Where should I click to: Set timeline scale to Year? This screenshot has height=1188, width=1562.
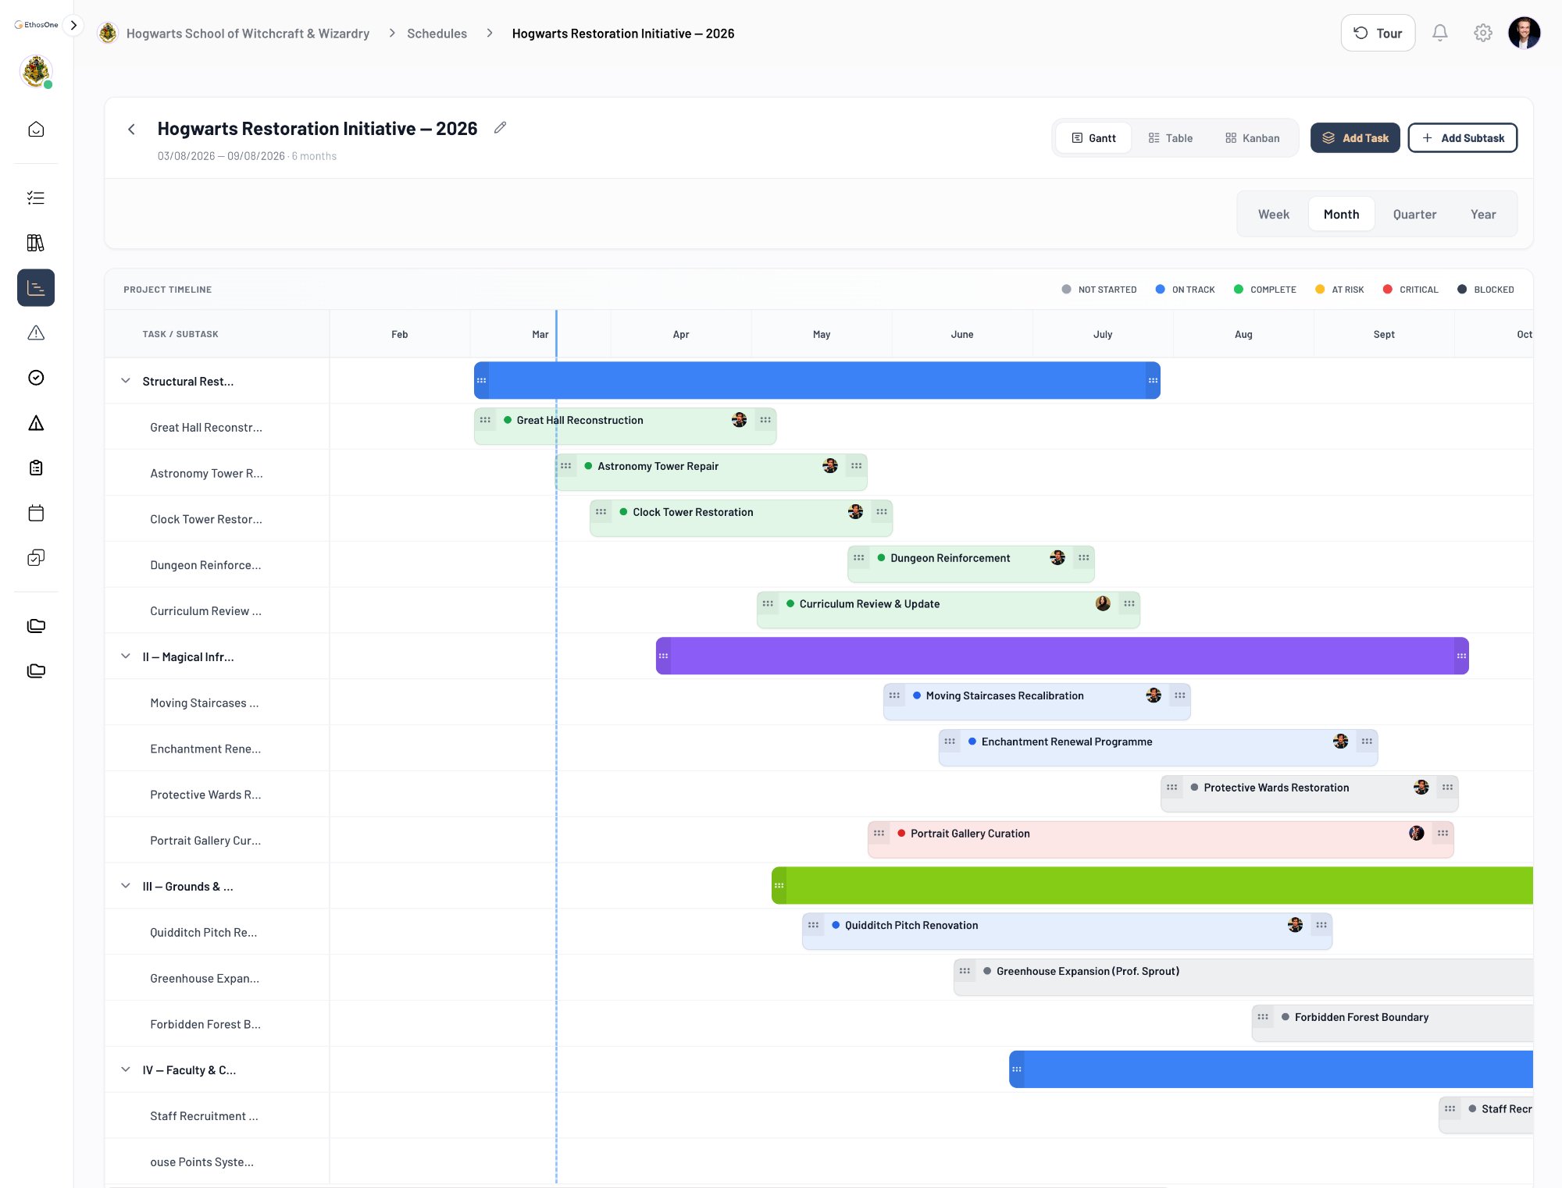click(1483, 214)
